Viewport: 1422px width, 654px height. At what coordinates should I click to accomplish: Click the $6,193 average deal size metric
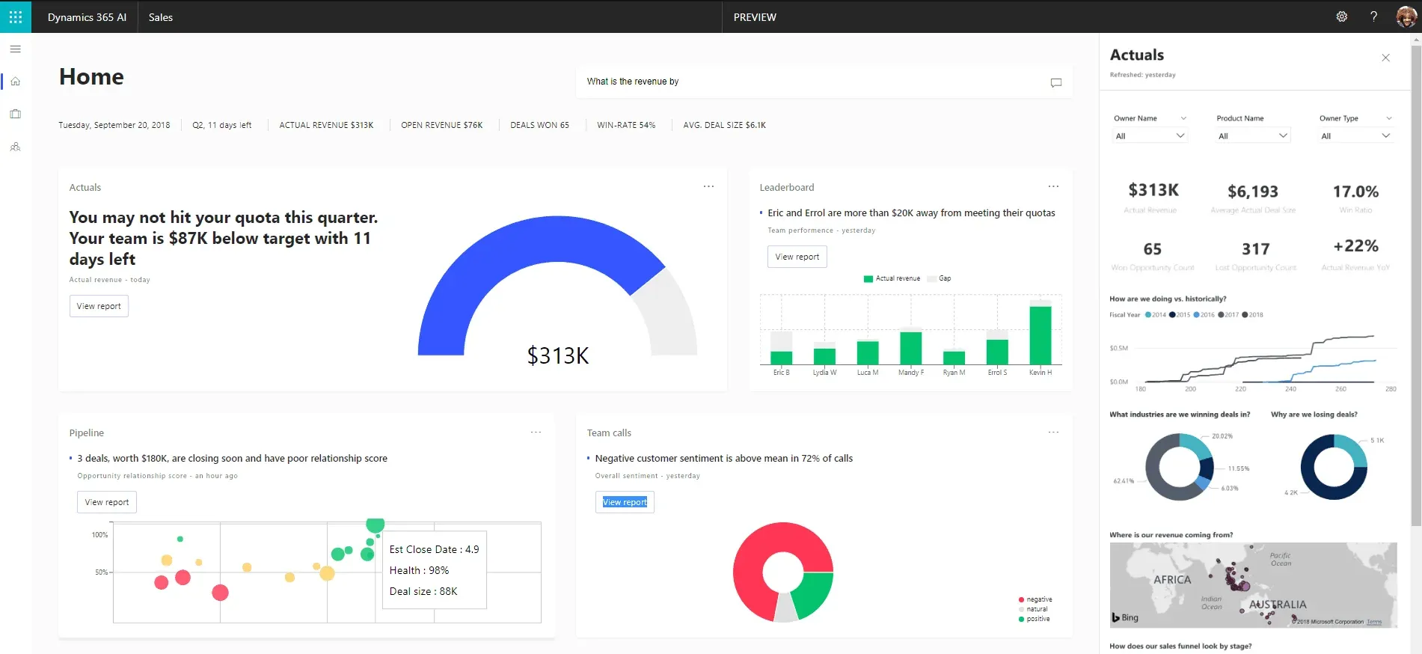tap(1253, 198)
